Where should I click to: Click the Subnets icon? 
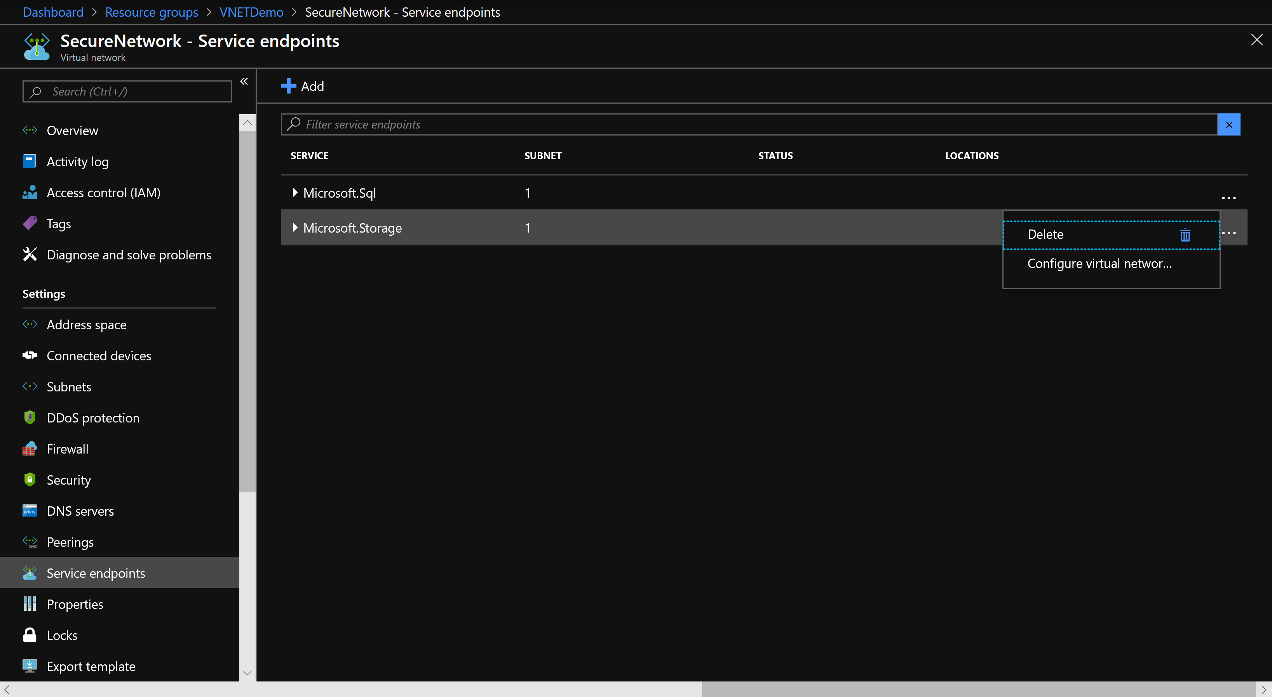click(x=30, y=386)
